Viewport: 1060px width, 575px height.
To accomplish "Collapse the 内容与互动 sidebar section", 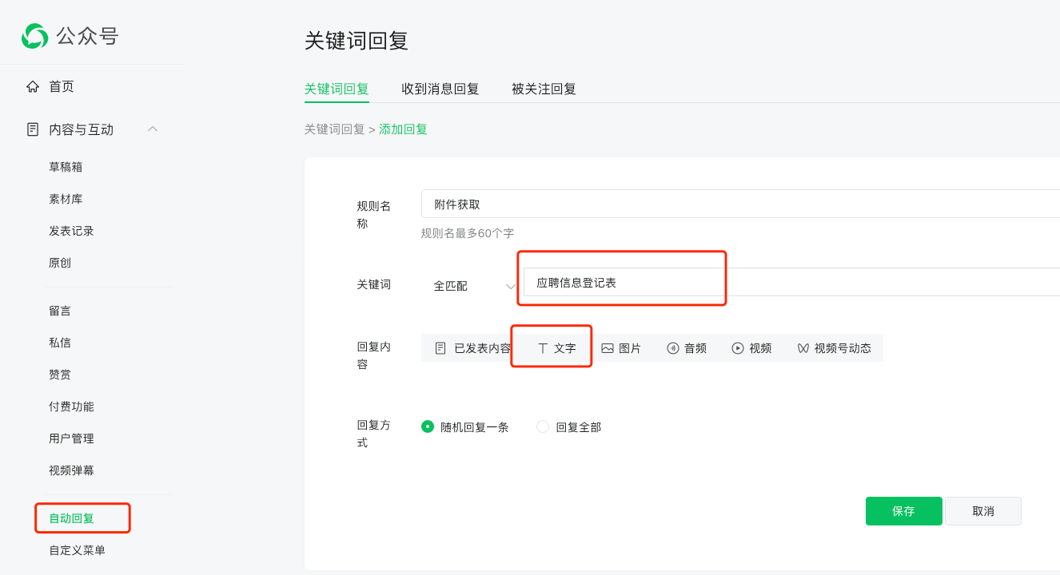I will 153,129.
